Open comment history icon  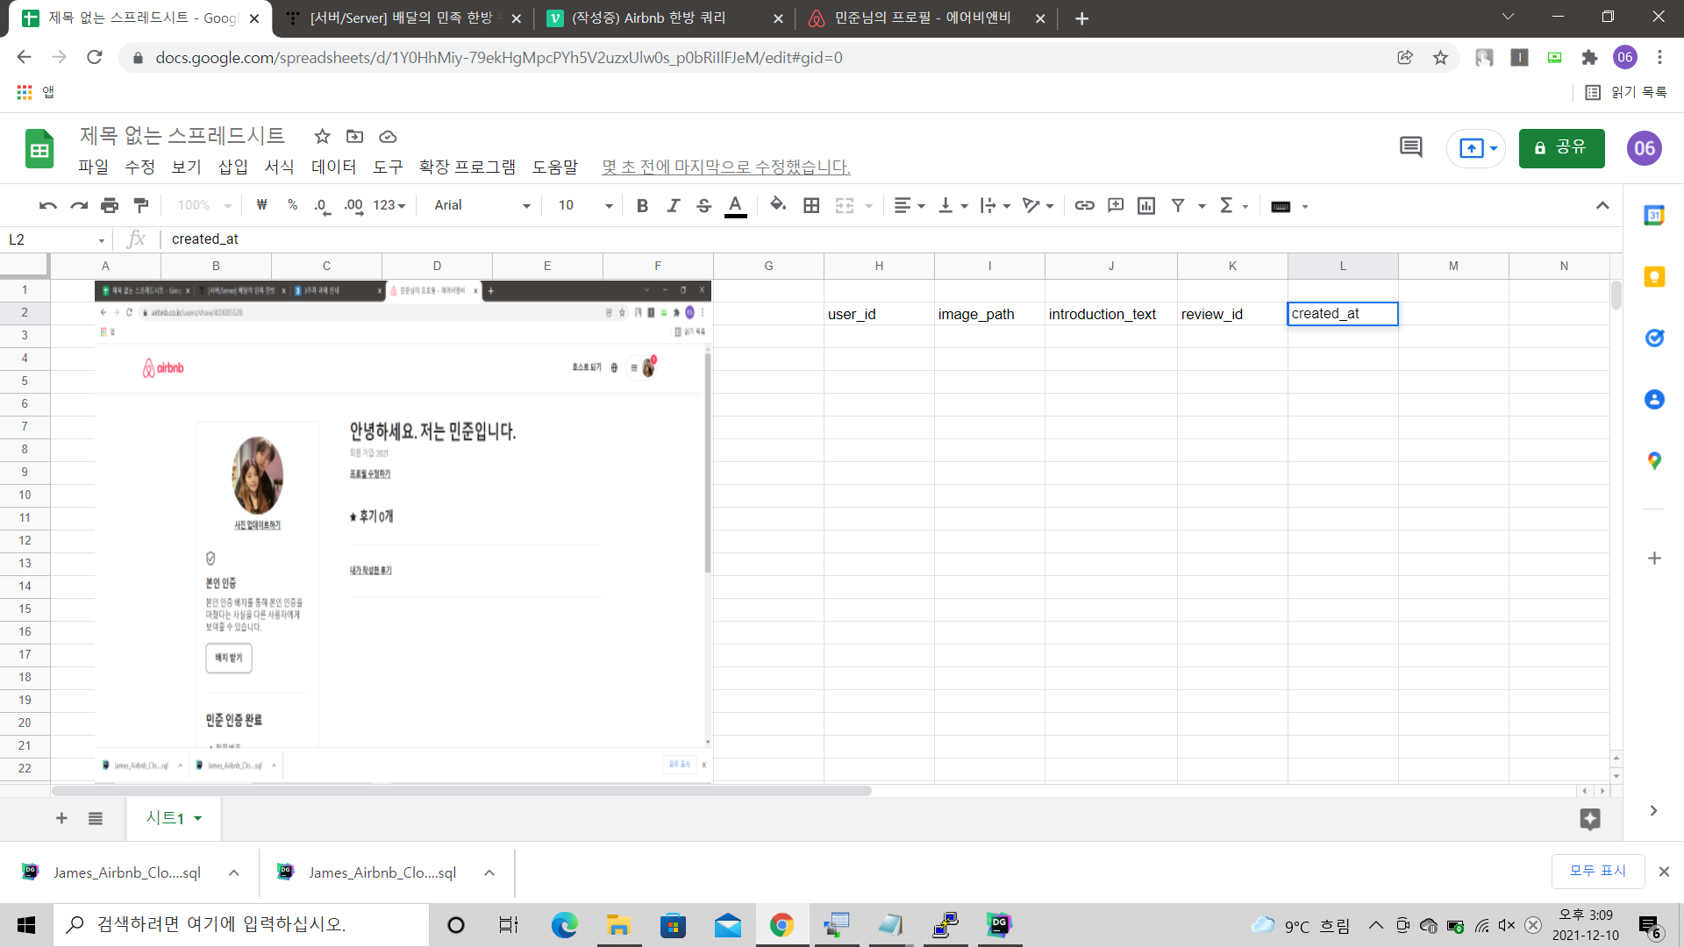pos(1410,147)
